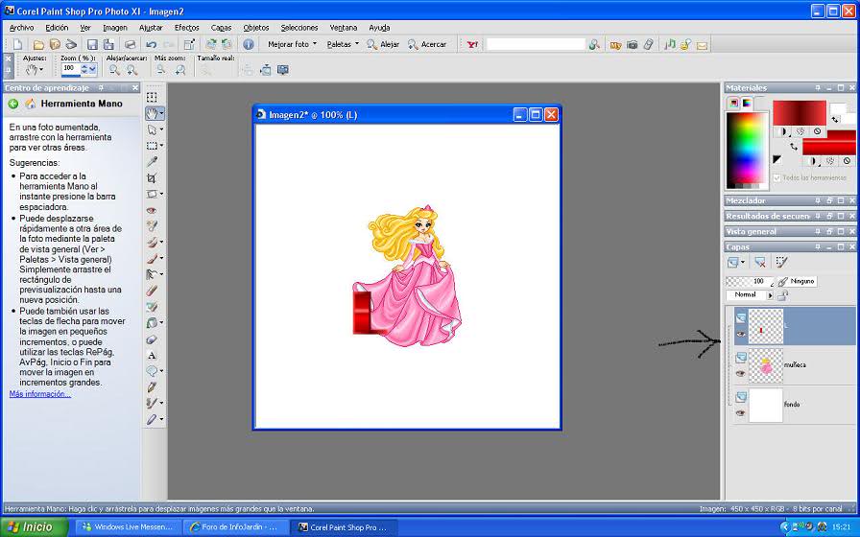Open the Archivo menu
860x537 pixels.
tap(21, 28)
